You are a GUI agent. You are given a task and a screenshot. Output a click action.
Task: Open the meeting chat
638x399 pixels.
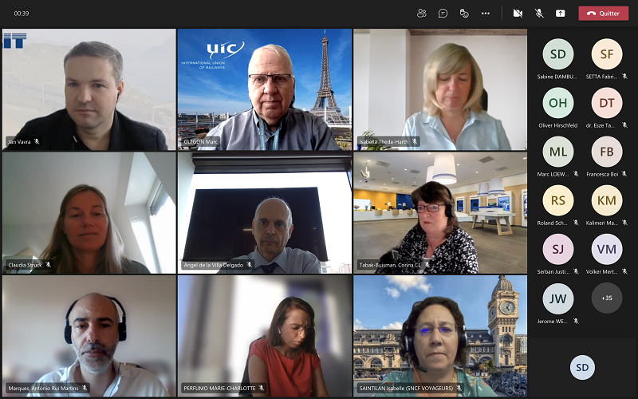point(443,13)
